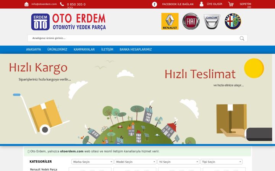This screenshot has width=275, height=171.
Task: Click the search magnifier icon
Action: coord(242,38)
